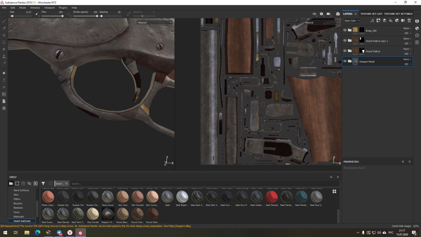Select Hard Surfaces shelf category
This screenshot has height=237, width=421.
tap(21, 190)
